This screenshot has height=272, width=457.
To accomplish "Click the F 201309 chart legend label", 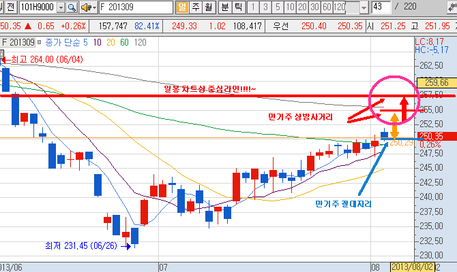I will [x=14, y=41].
